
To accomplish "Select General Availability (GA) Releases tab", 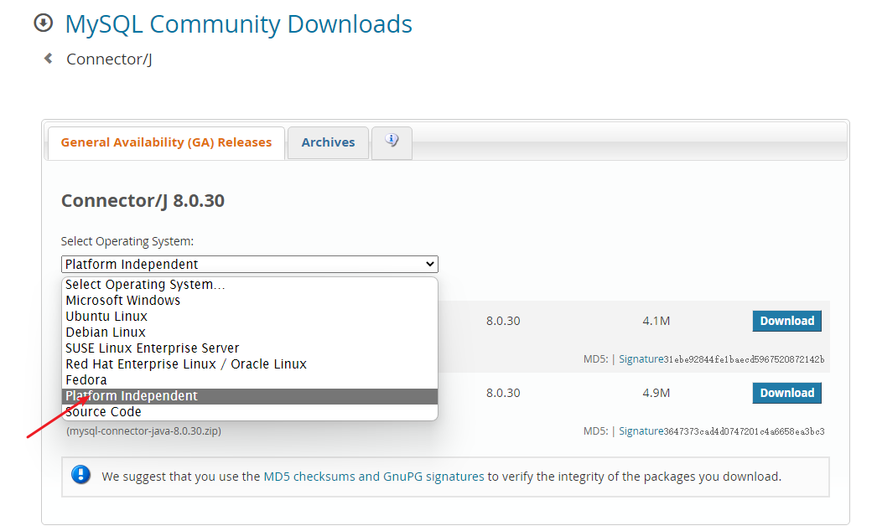I will 166,142.
